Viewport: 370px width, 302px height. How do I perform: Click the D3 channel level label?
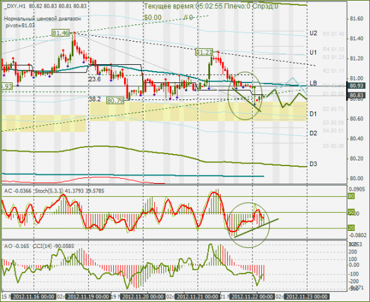[313, 164]
